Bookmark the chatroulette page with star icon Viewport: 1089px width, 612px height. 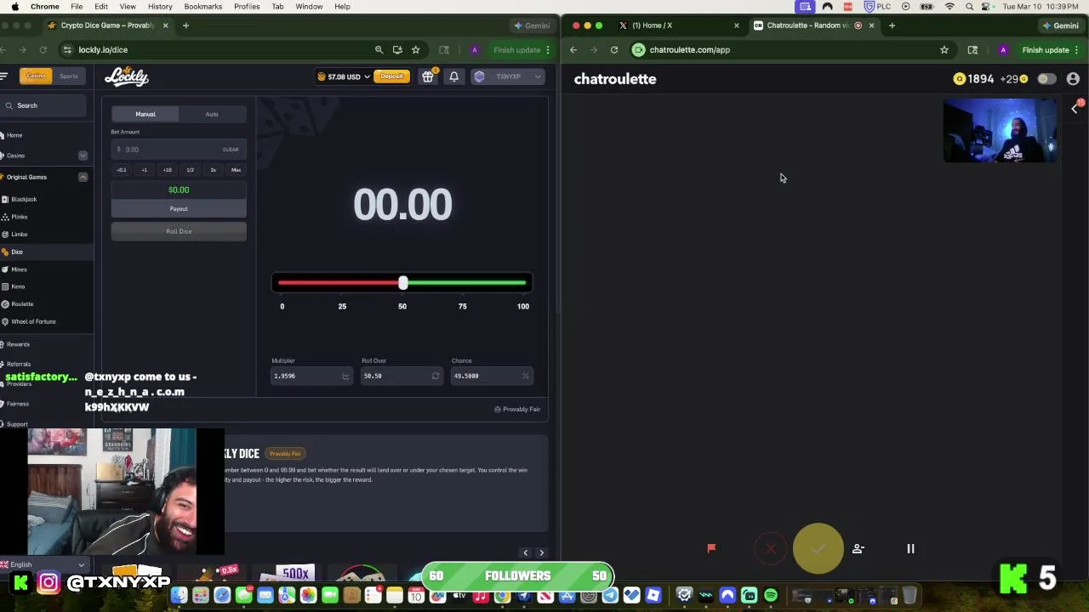[944, 50]
